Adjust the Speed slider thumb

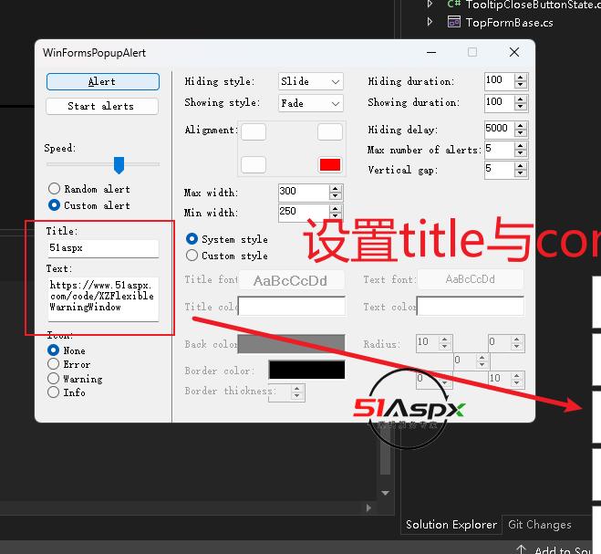[119, 165]
